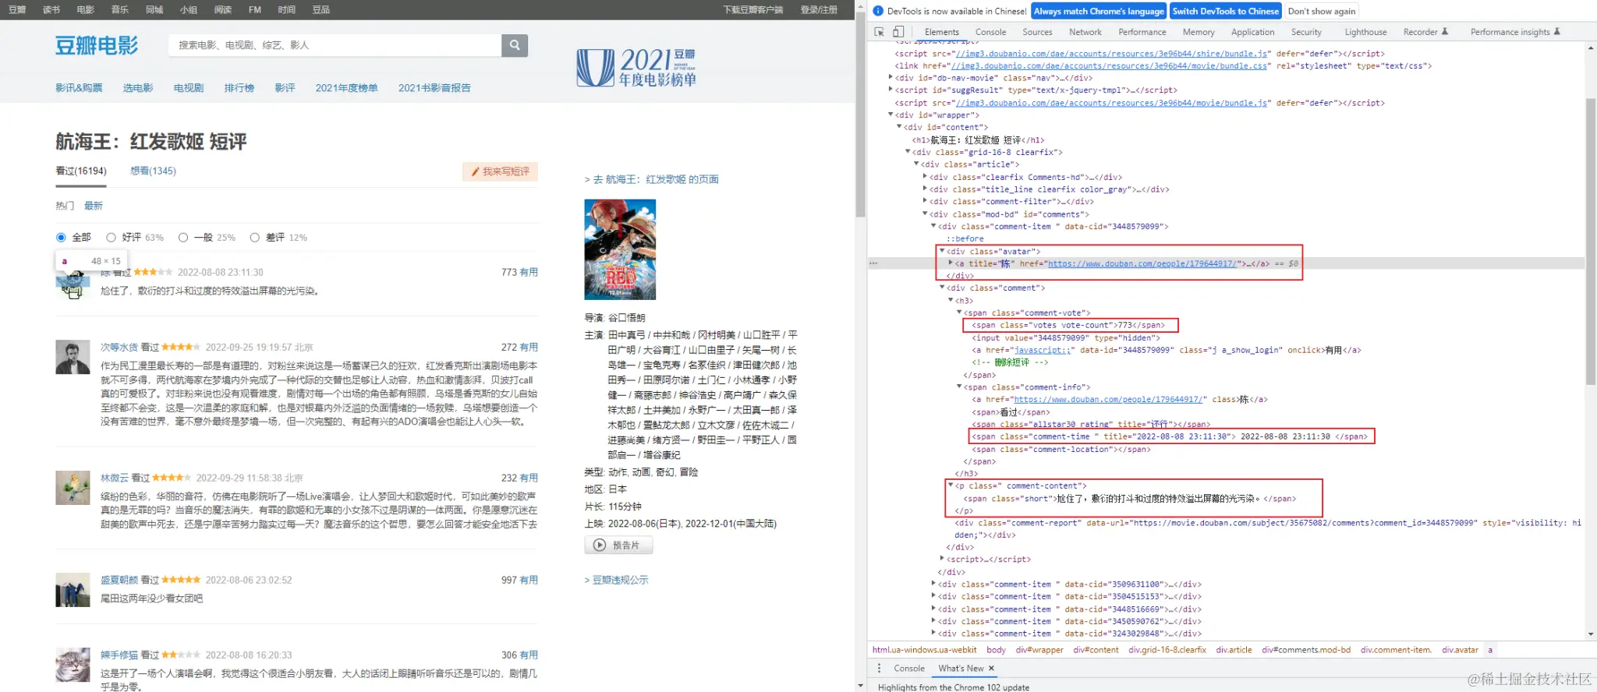Click the pencil icon on write short review
The image size is (1597, 692).
(476, 171)
